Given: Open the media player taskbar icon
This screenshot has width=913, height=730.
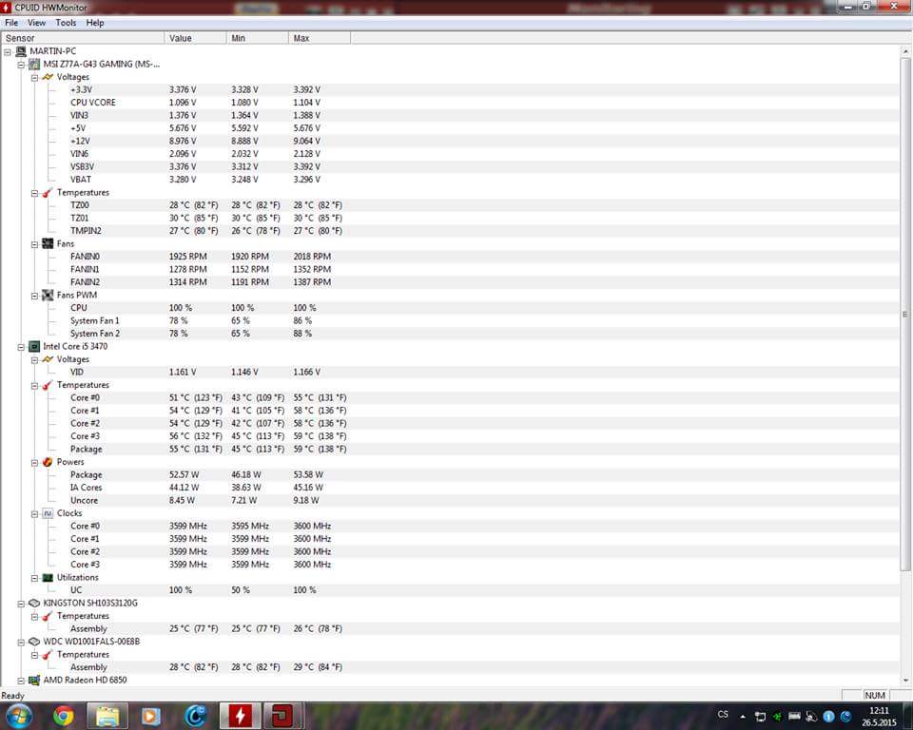Looking at the screenshot, I should pos(151,716).
